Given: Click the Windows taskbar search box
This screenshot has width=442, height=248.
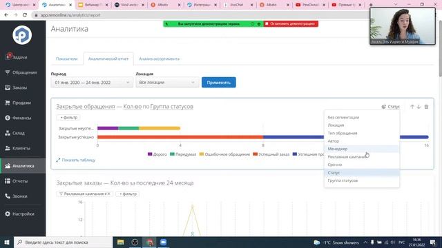Looking at the screenshot, I should [x=63, y=242].
